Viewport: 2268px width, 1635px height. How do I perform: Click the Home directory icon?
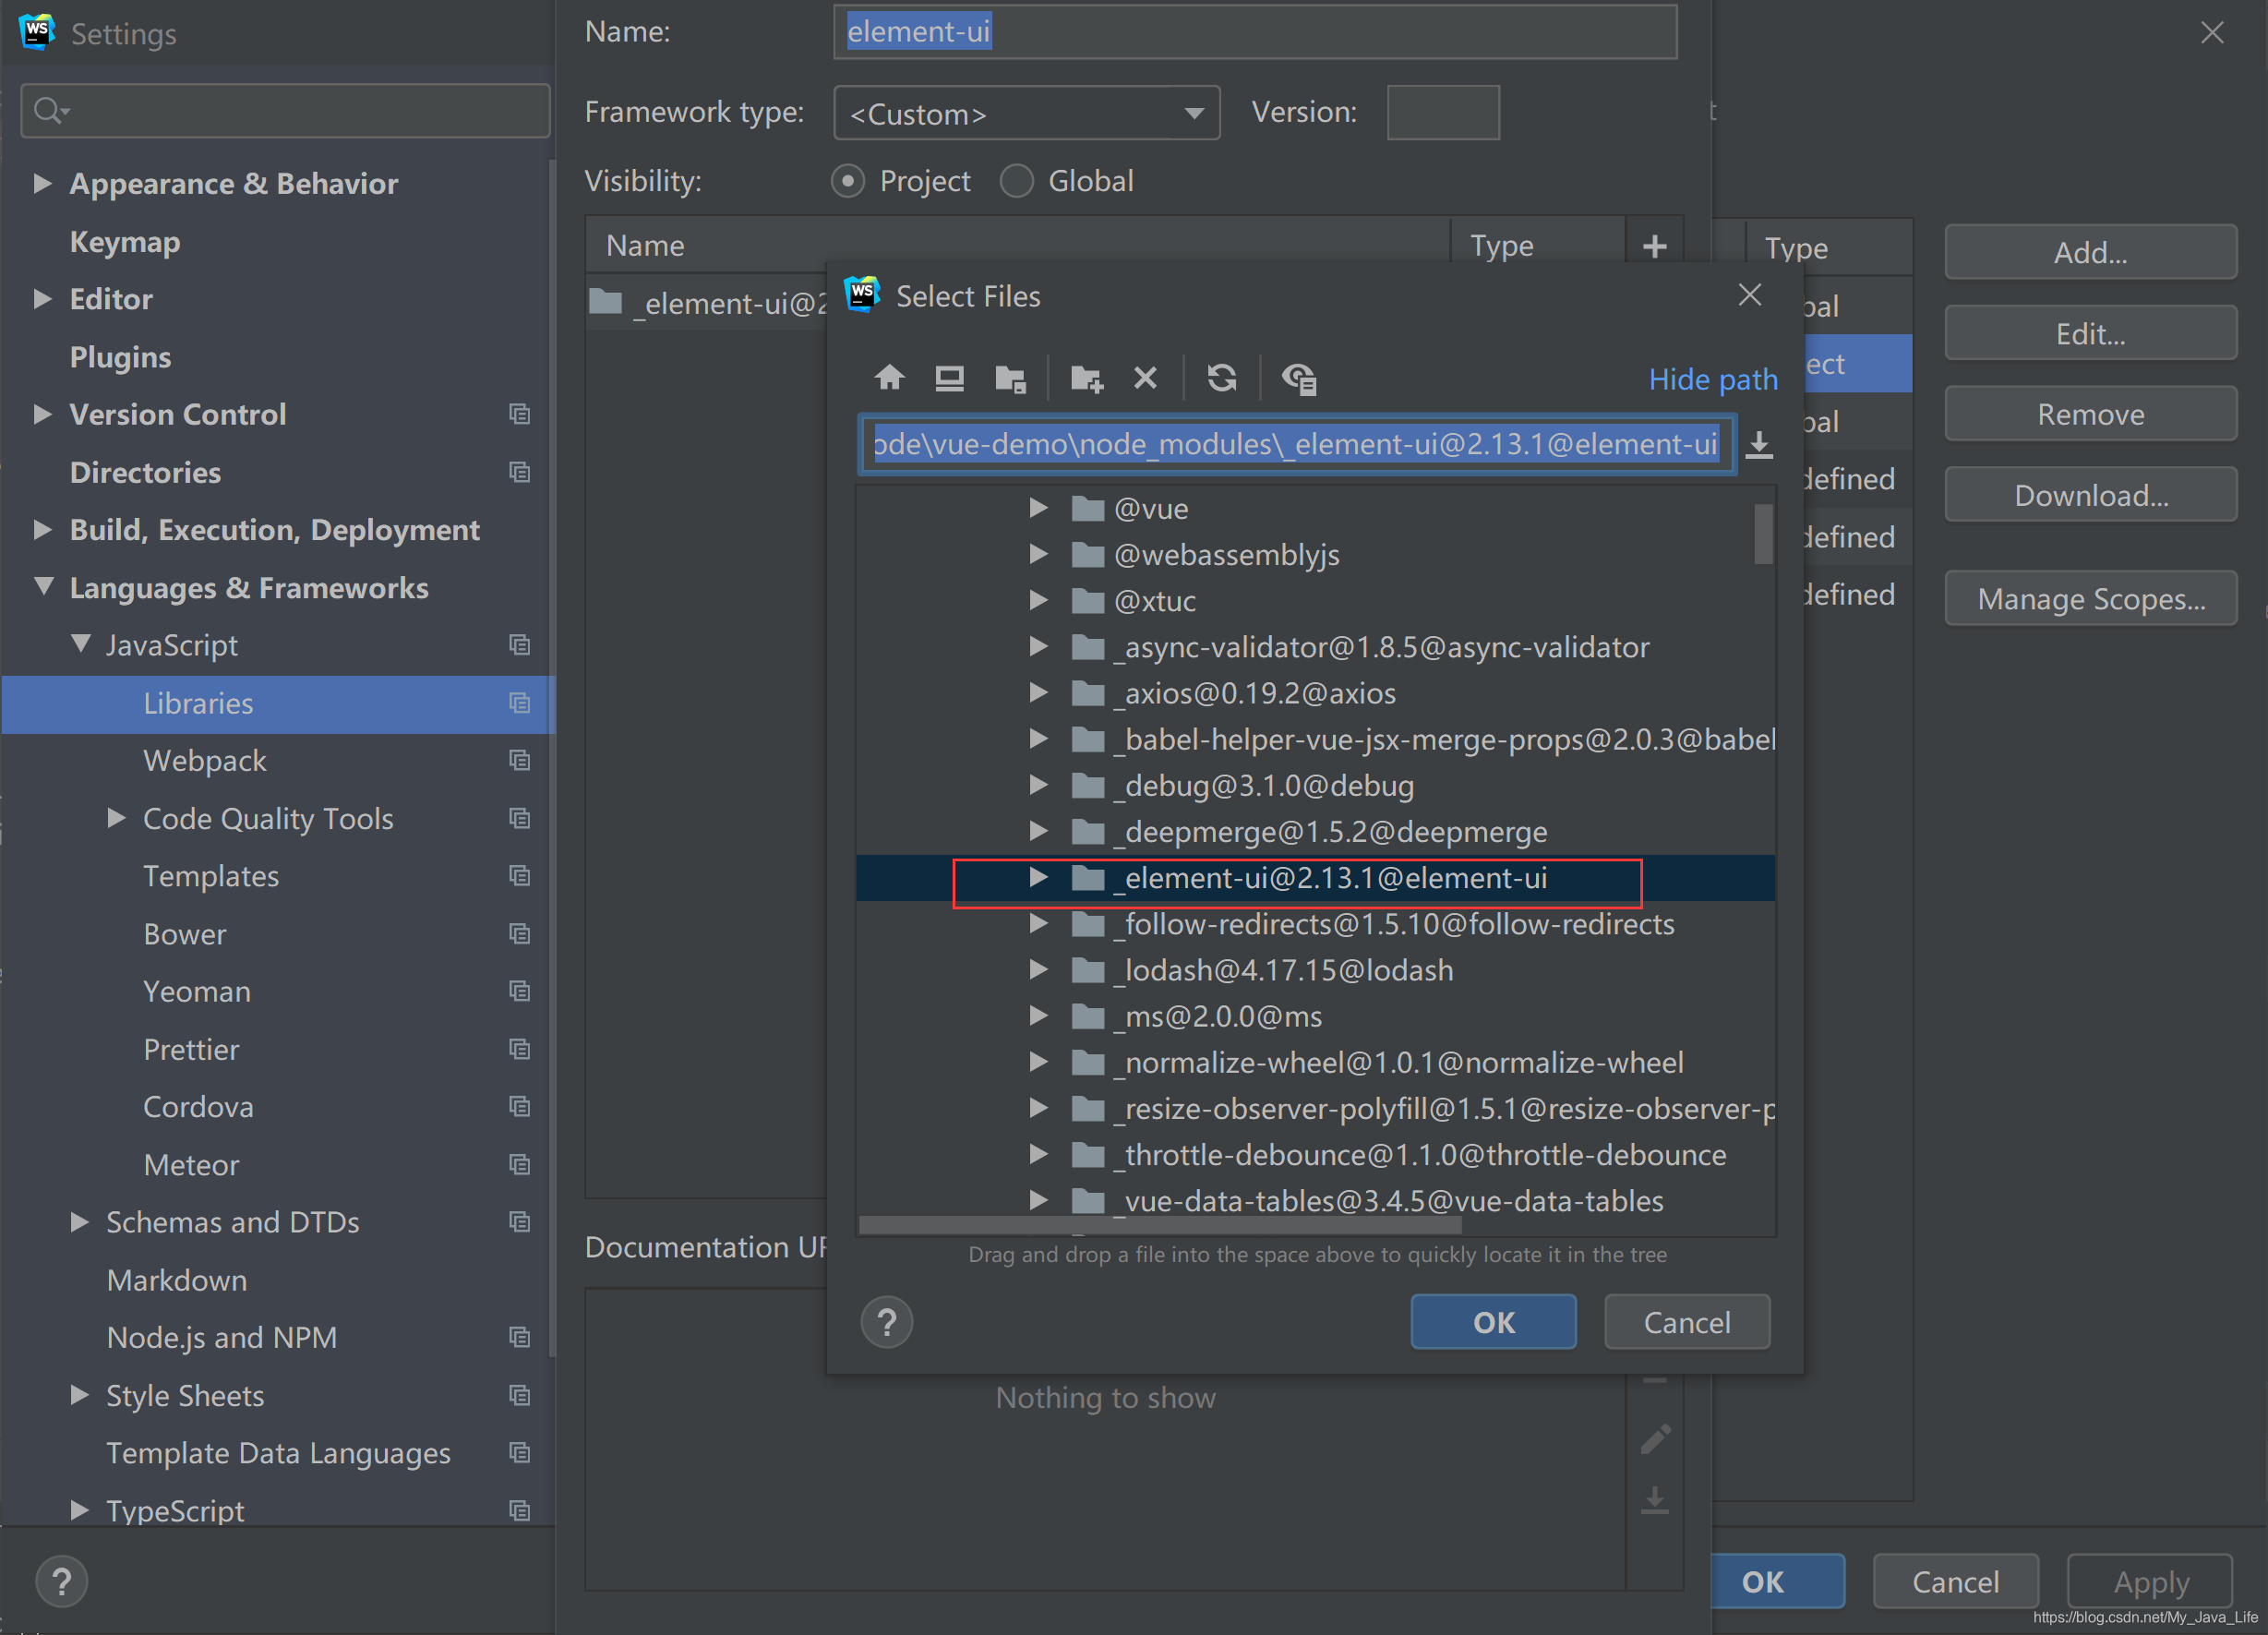tap(889, 378)
